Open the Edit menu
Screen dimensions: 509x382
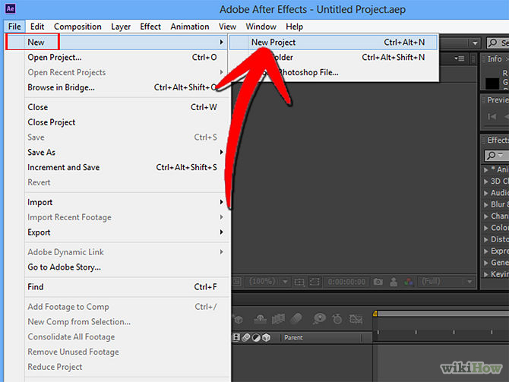[x=37, y=27]
